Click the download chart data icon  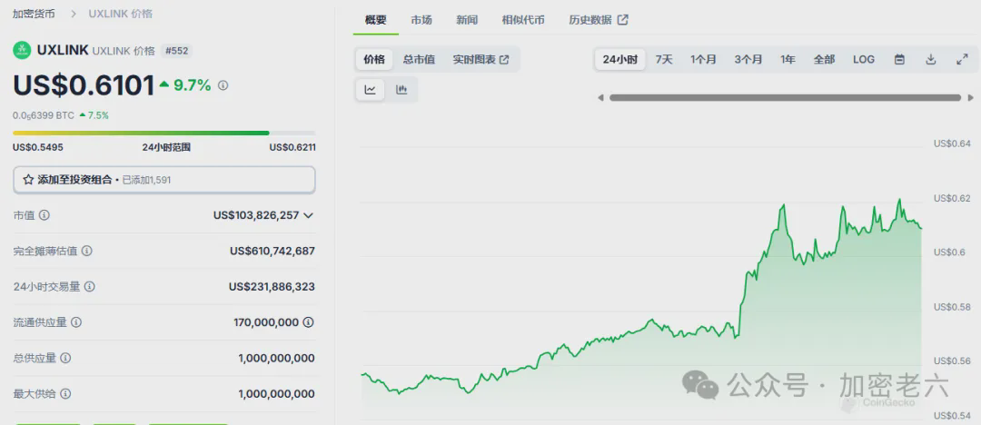pos(931,59)
